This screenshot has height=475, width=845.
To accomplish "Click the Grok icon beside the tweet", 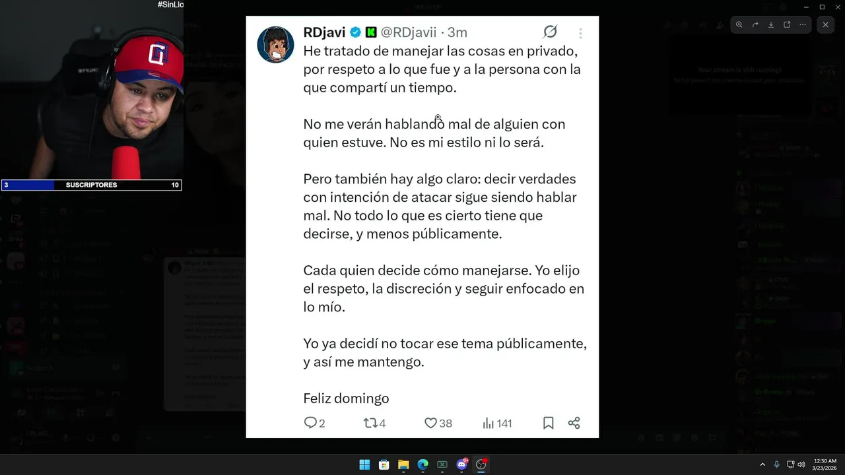I will coord(550,32).
